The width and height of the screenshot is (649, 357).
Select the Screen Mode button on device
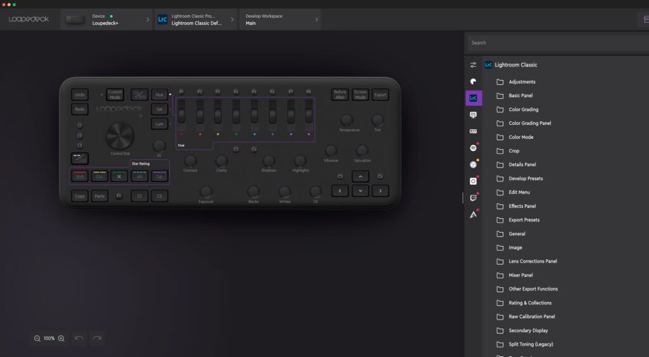pyautogui.click(x=360, y=95)
